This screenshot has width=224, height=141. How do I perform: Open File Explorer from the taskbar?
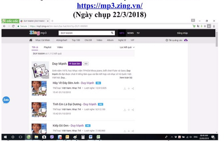36,137
